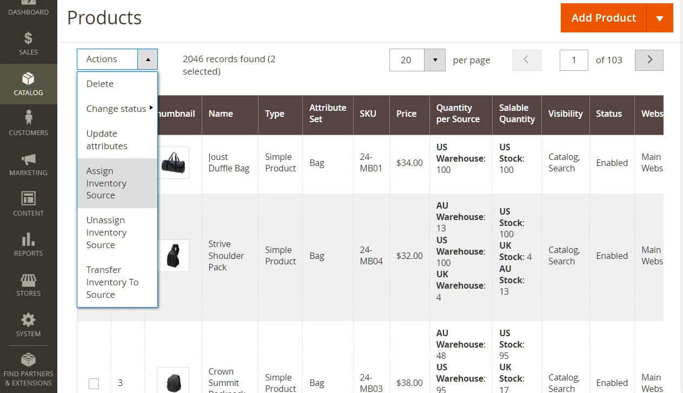Open the 20 per page dropdown

tap(434, 60)
